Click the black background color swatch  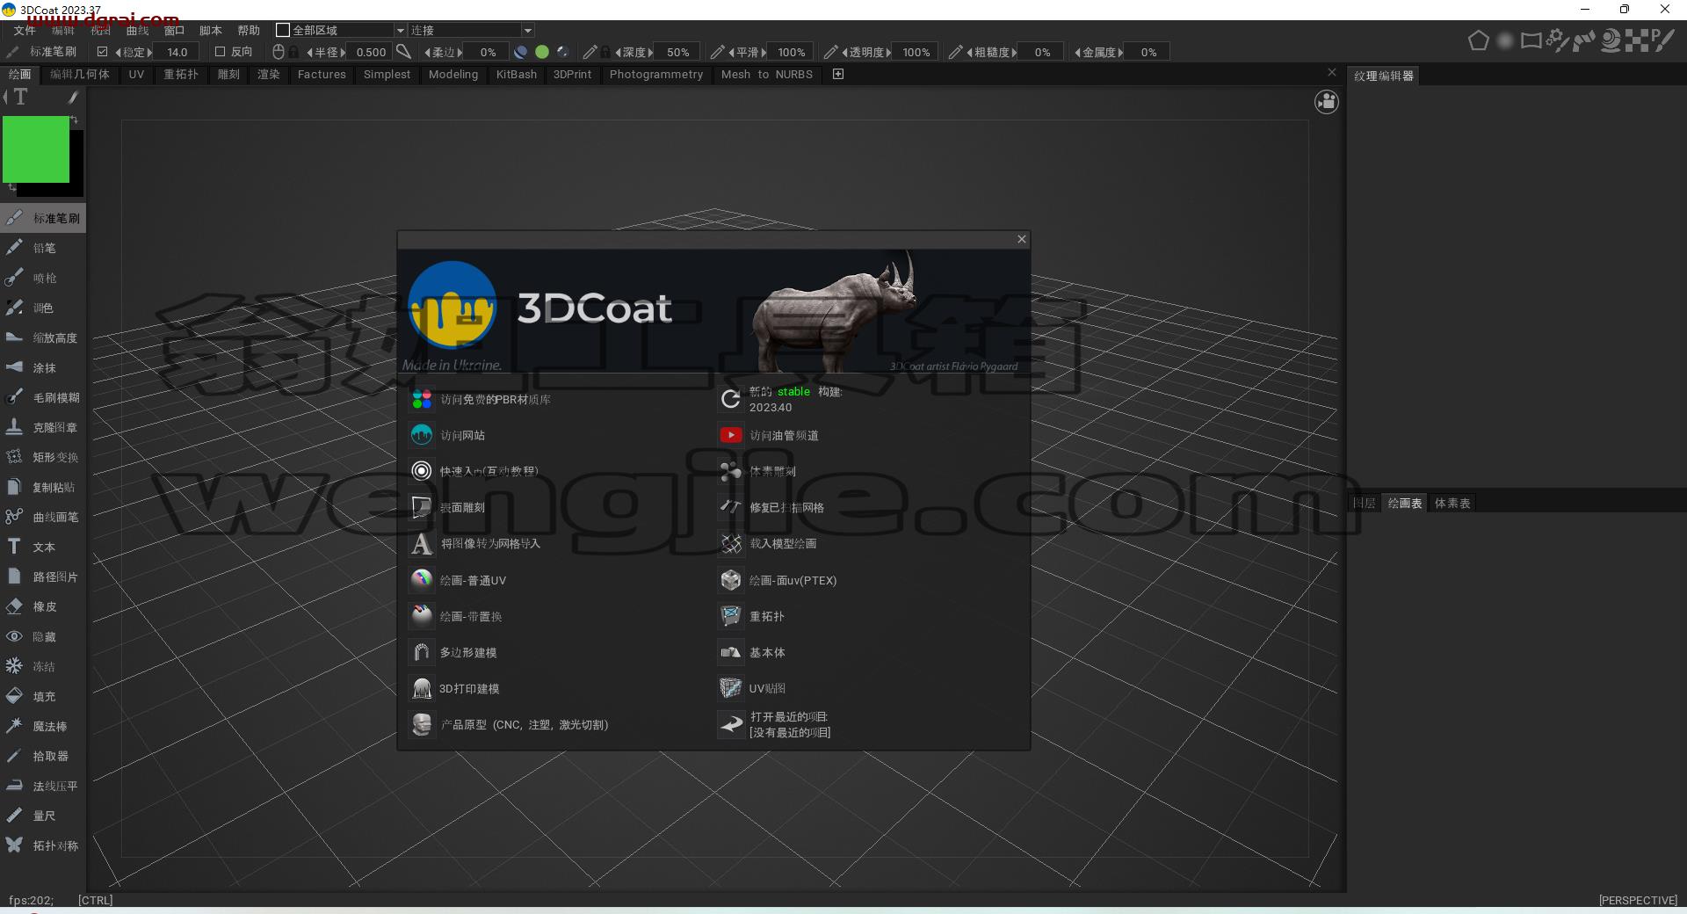point(77,163)
